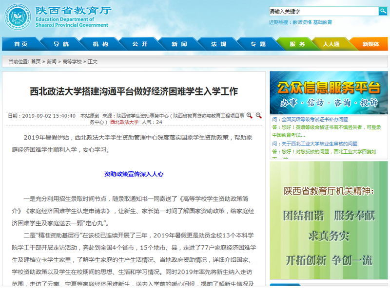Image resolution: width=390 pixels, height=289 pixels.
Task: Click the zoom-out text magnifier icon
Action: point(259,116)
